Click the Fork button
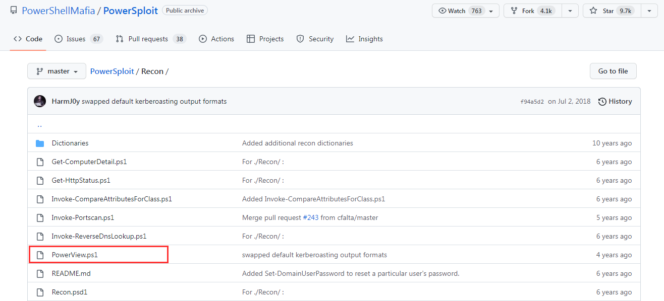This screenshot has height=301, width=664. tap(532, 11)
